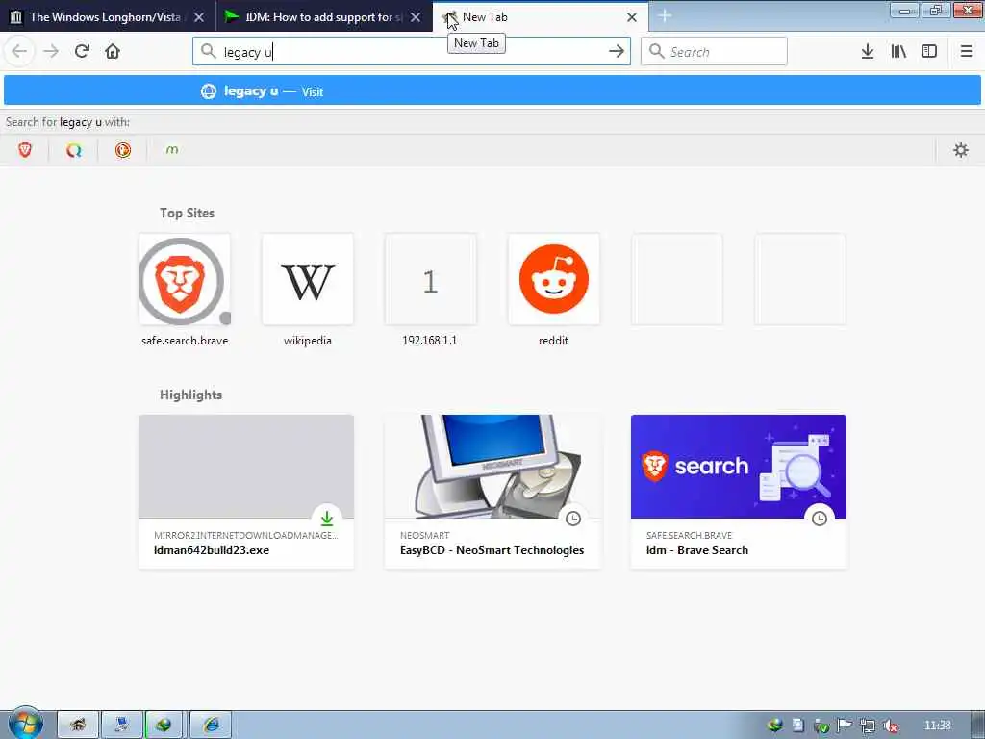Click the green download badge on idman card
The width and height of the screenshot is (985, 739).
327,519
